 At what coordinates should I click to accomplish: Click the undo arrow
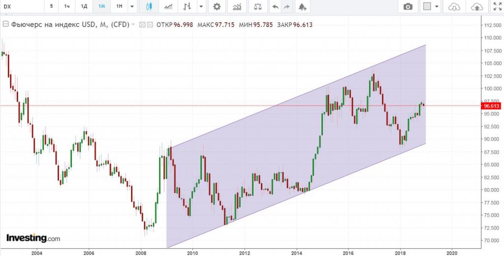click(x=276, y=7)
